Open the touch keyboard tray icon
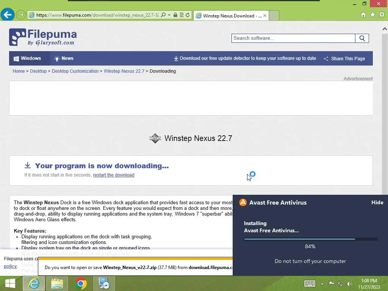Image resolution: width=388 pixels, height=291 pixels. click(x=310, y=283)
